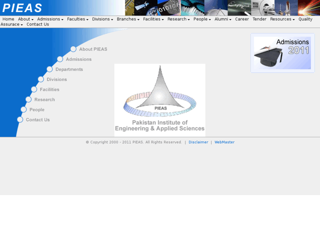Click the circle bullet beside Divisions
320x240 pixels.
coord(41,79)
